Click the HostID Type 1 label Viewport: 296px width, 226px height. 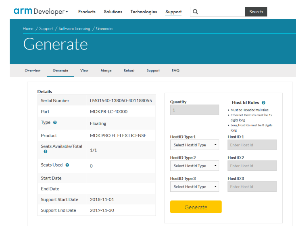tap(183, 137)
